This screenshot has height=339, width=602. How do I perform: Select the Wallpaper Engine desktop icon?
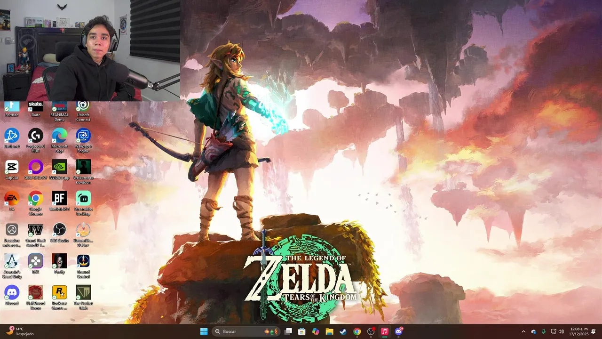point(83,140)
